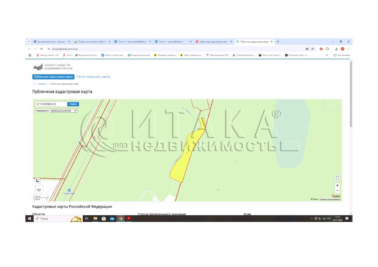Open the browser extensions puzzle icon
Screen dimensions: 378x267
coord(327,49)
